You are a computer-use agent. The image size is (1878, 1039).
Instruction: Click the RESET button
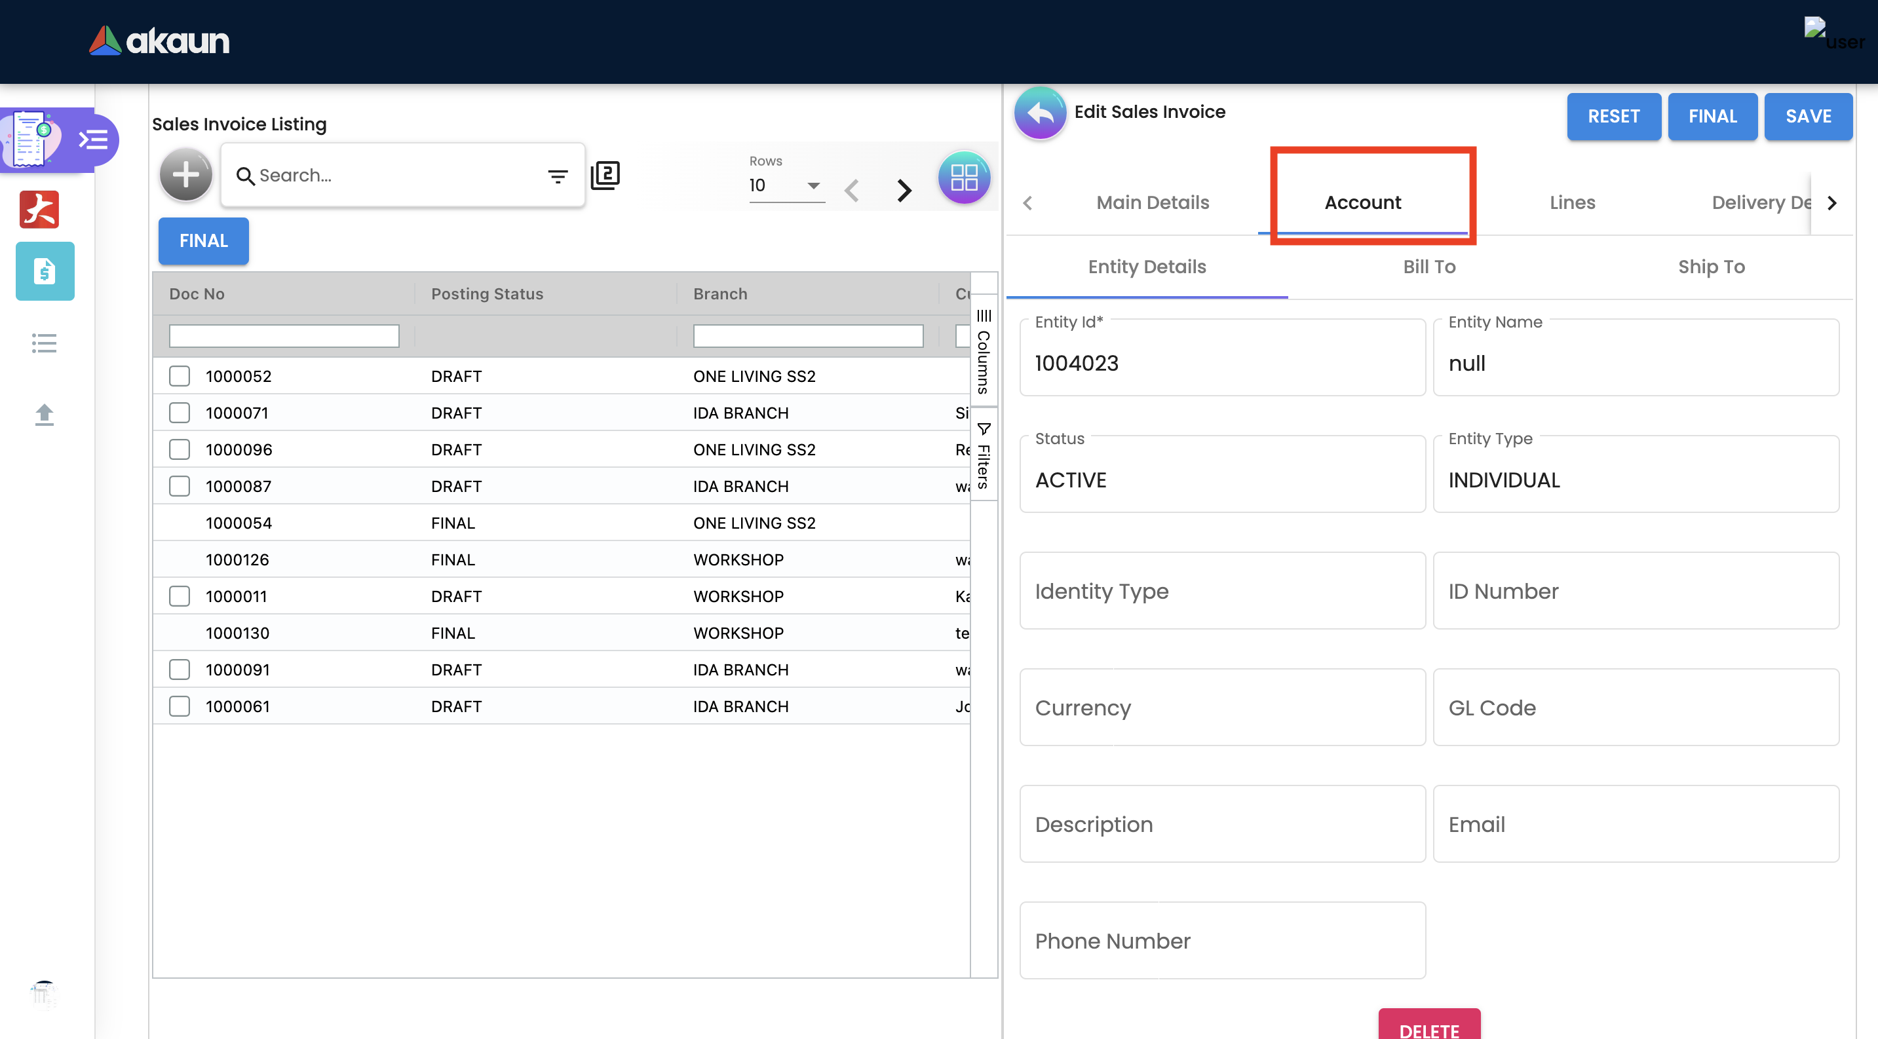coord(1613,116)
